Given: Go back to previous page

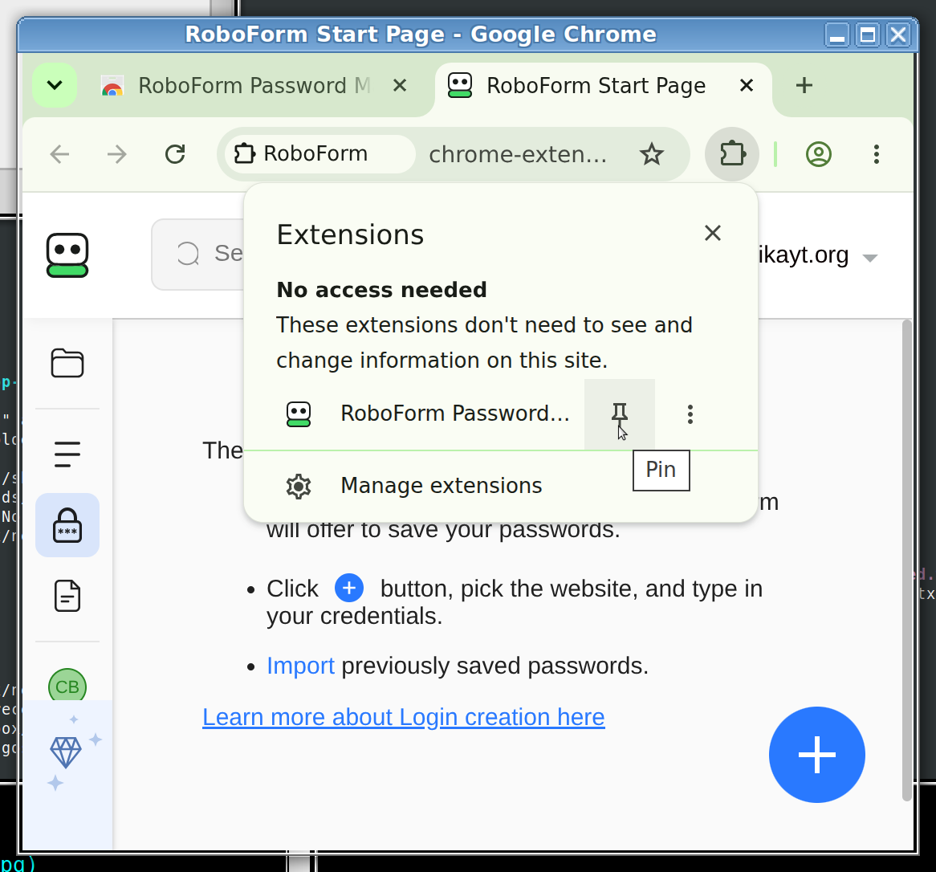Looking at the screenshot, I should click(59, 154).
